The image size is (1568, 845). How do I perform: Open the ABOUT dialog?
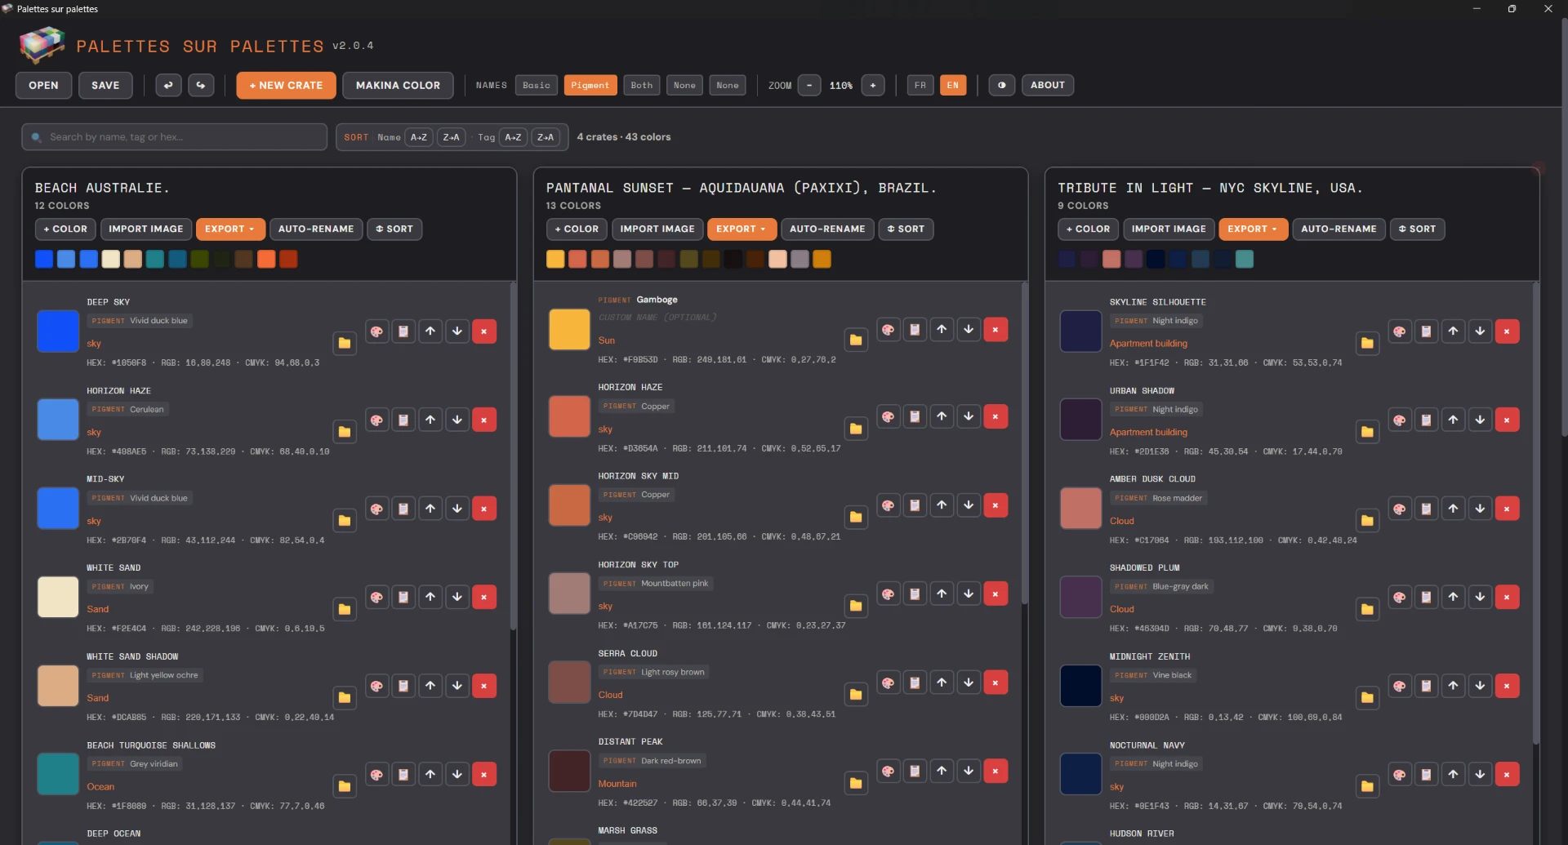1048,85
